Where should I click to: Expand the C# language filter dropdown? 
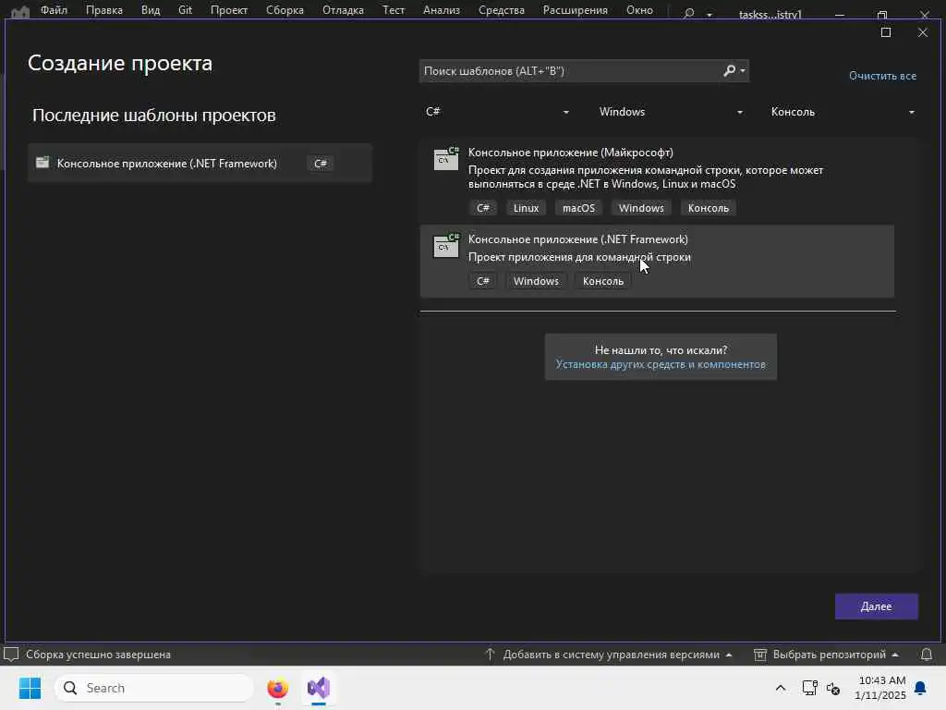(497, 112)
